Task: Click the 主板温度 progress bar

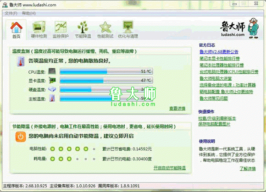Action: [106, 98]
